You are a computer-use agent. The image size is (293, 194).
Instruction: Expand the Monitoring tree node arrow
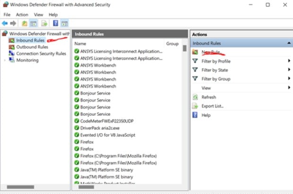coord(5,60)
